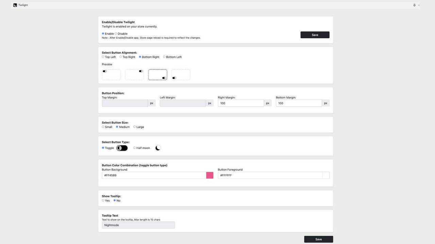Choose Bottom Left button alignment
Viewport: 435px width, 244px height.
(x=164, y=57)
